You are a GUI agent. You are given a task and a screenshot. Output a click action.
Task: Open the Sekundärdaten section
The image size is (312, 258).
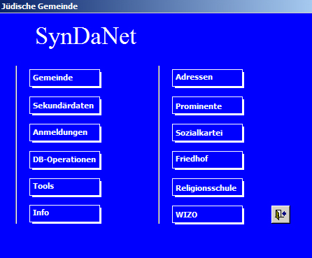click(x=65, y=106)
